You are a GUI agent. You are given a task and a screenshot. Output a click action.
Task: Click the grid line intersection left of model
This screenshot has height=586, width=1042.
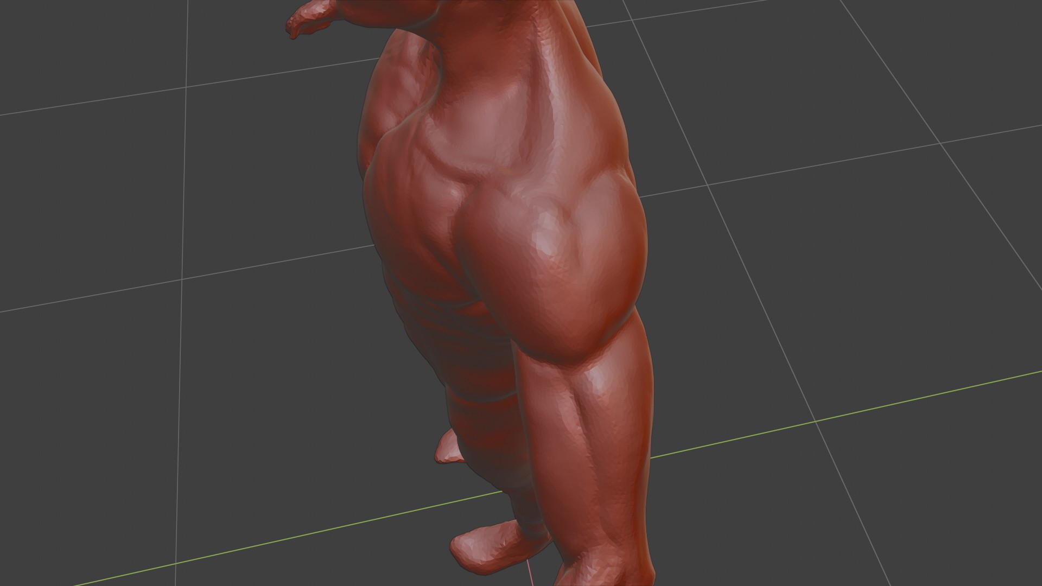(181, 280)
